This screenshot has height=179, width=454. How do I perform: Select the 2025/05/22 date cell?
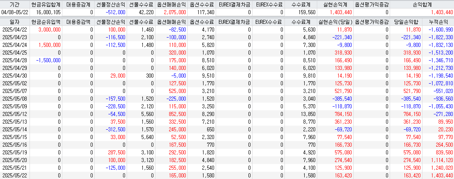[x=15, y=175]
